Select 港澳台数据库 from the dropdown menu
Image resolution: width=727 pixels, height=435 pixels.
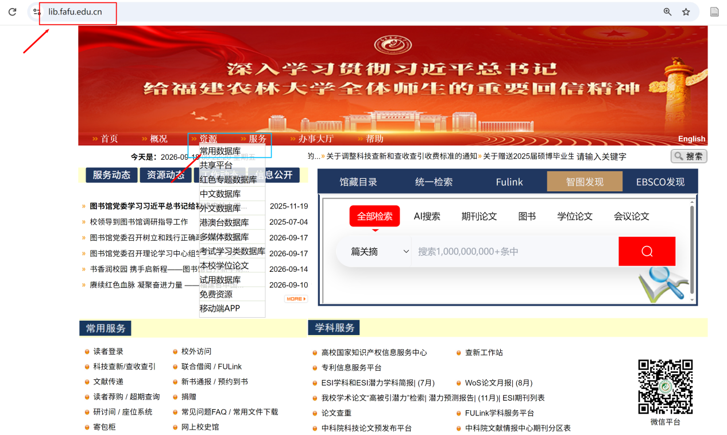232,222
